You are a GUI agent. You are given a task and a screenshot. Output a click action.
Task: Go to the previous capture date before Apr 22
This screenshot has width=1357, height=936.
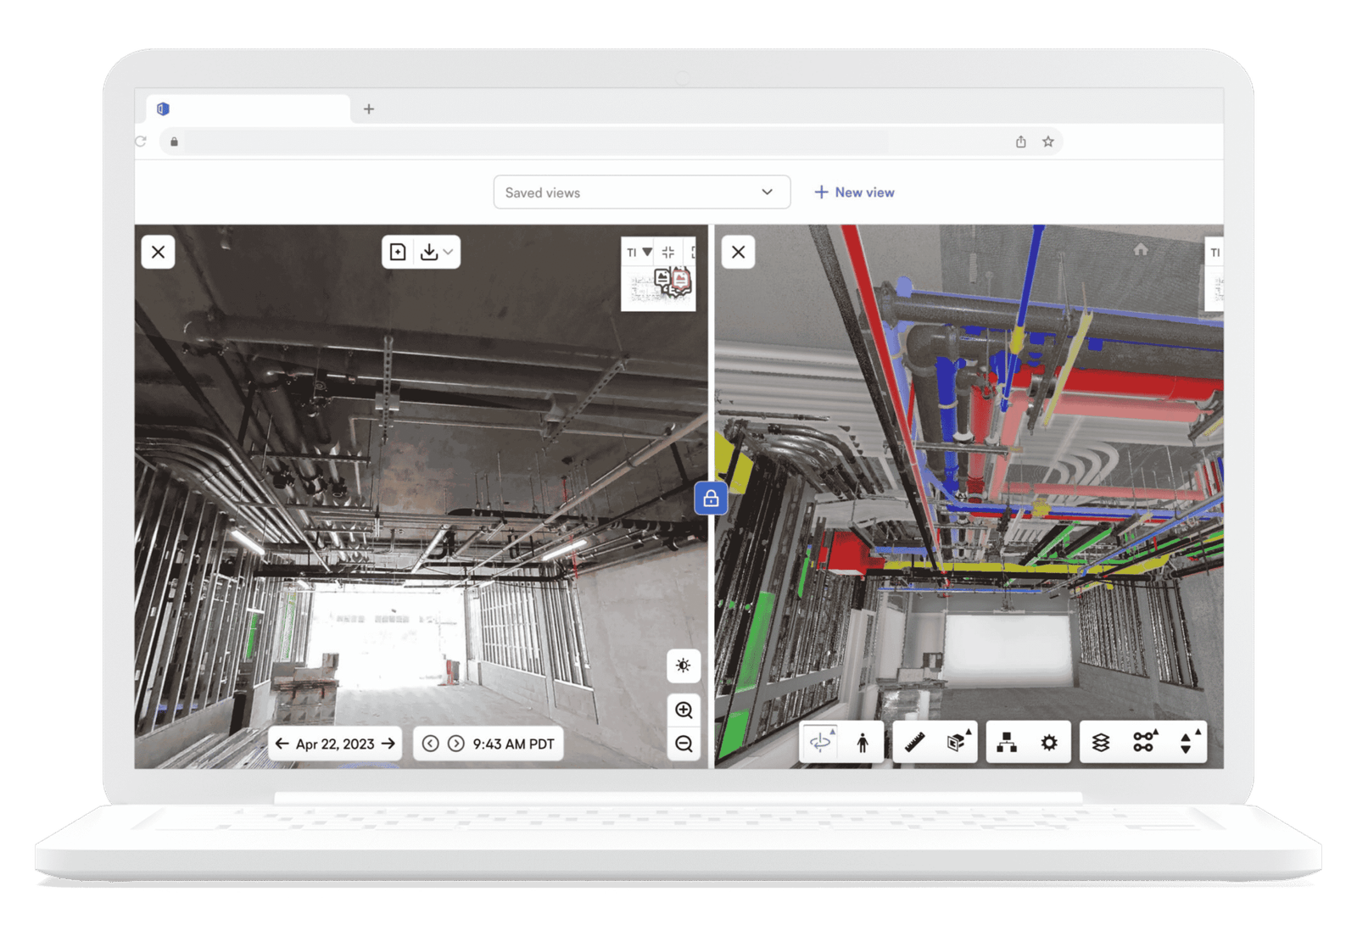click(x=282, y=744)
